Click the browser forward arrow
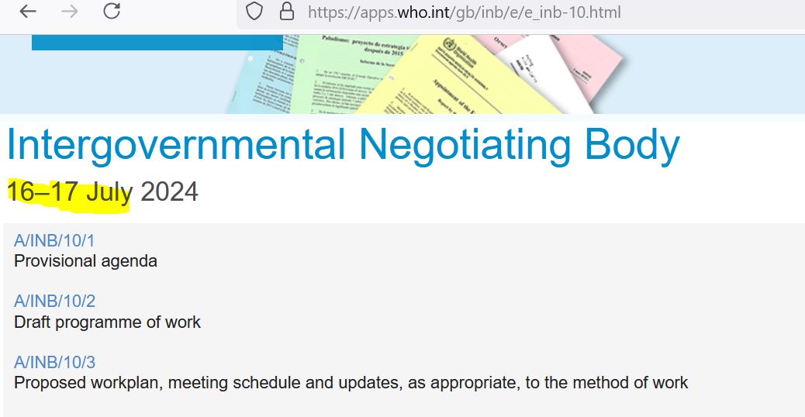Image resolution: width=805 pixels, height=417 pixels. pos(70,12)
